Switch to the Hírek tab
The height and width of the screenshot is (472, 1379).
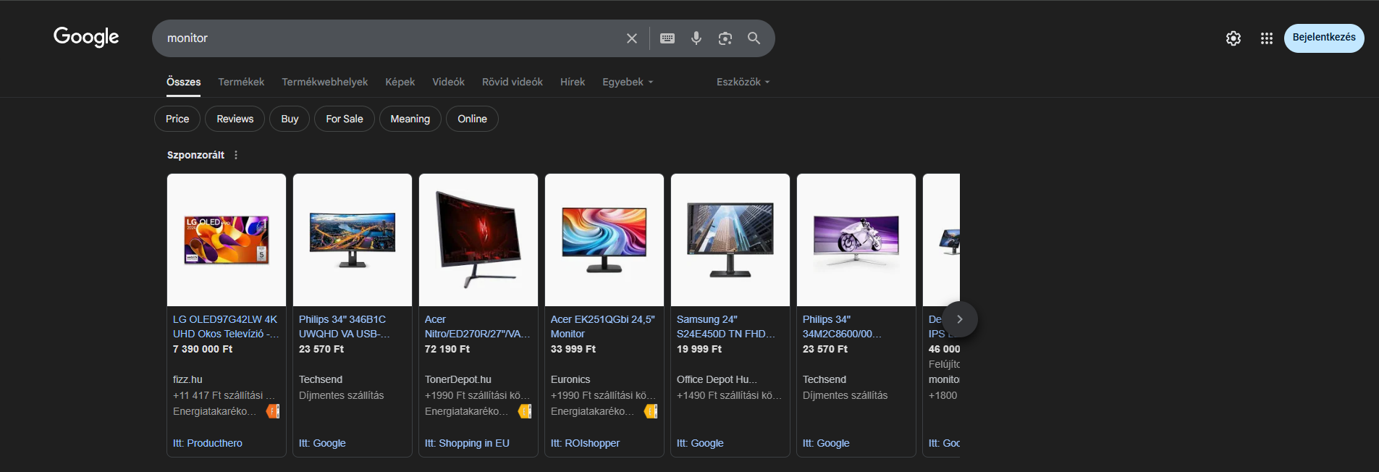click(573, 82)
